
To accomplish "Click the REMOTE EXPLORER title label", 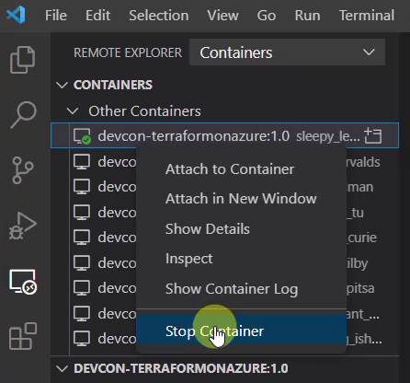I will click(128, 52).
